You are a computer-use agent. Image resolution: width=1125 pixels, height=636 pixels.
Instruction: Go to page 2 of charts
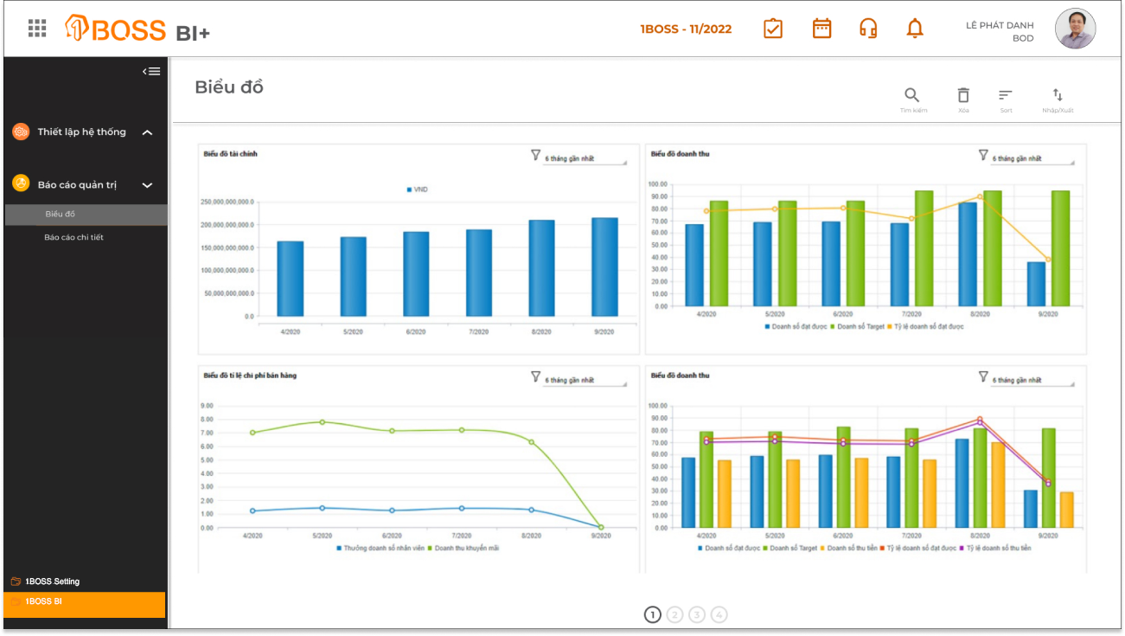[x=674, y=614]
